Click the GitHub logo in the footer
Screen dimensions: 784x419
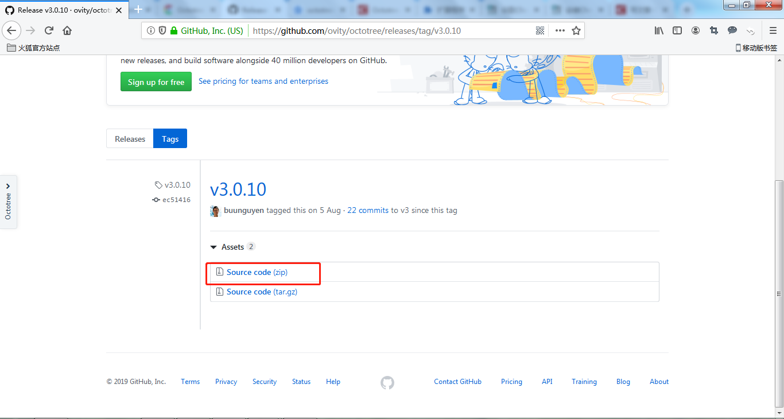click(x=387, y=382)
